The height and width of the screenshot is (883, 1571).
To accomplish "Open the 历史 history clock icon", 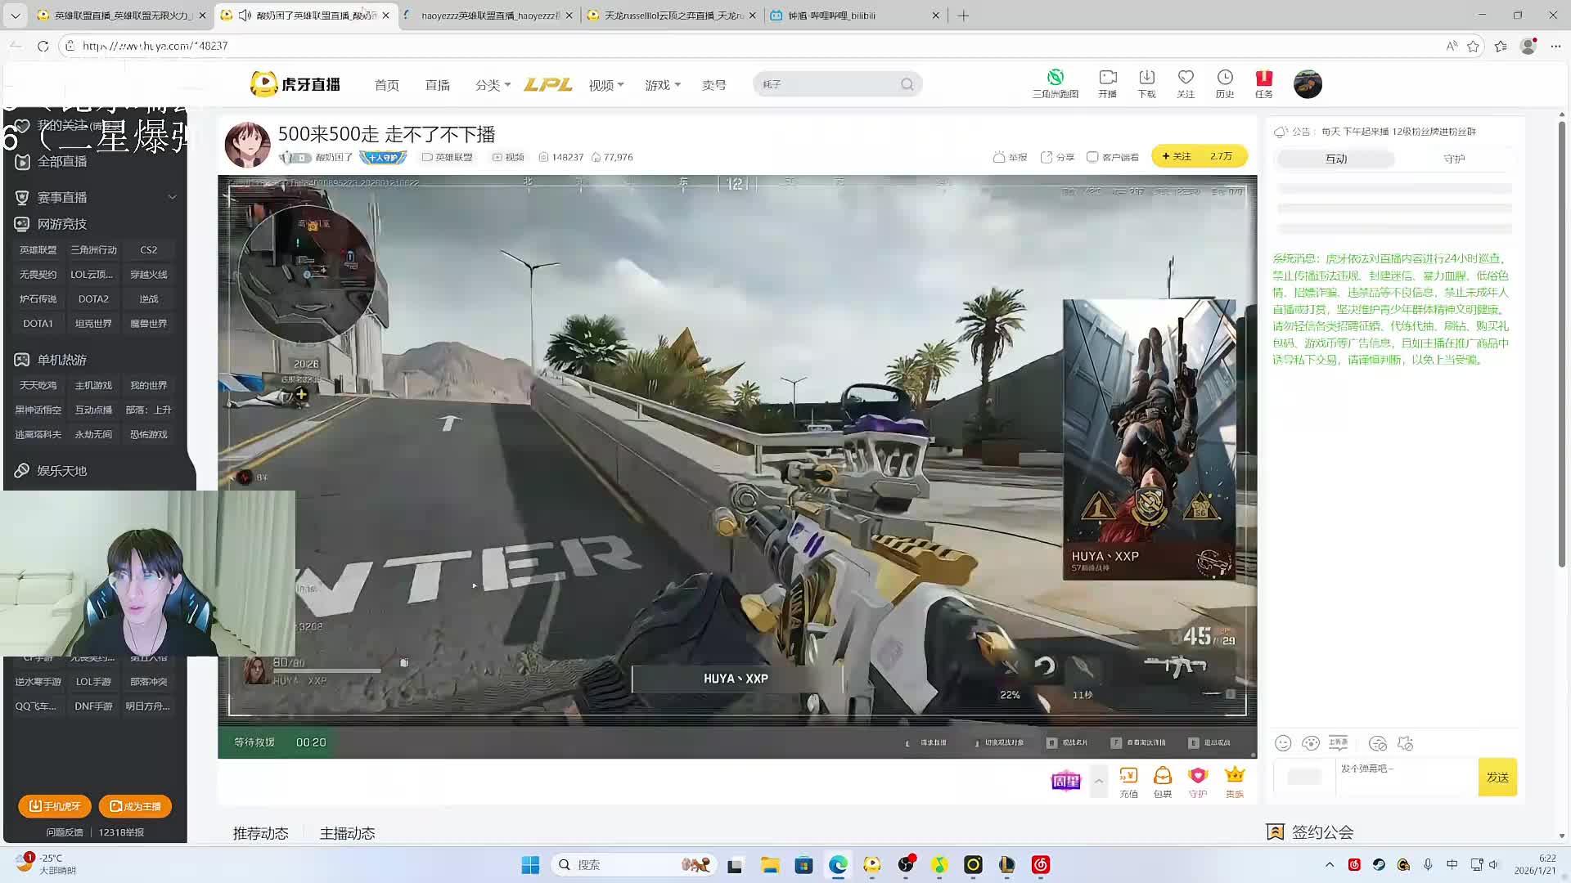I will (x=1224, y=78).
